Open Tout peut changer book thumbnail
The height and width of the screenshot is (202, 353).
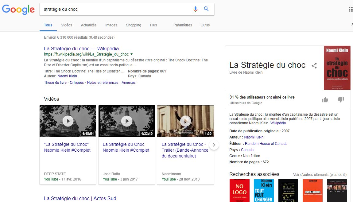click(x=264, y=191)
